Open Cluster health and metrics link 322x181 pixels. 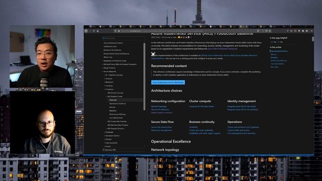[x=238, y=130]
